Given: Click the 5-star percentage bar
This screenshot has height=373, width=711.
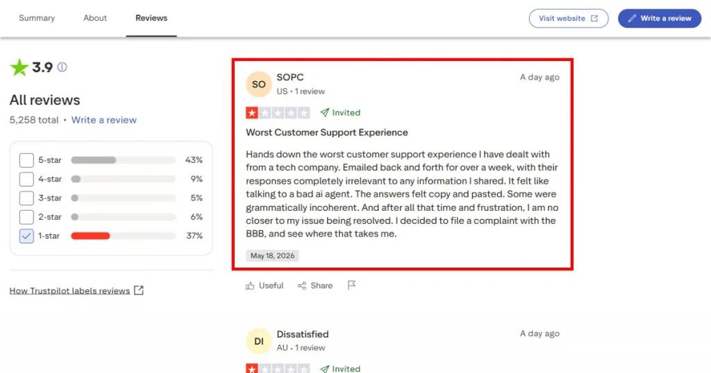Looking at the screenshot, I should pos(123,160).
